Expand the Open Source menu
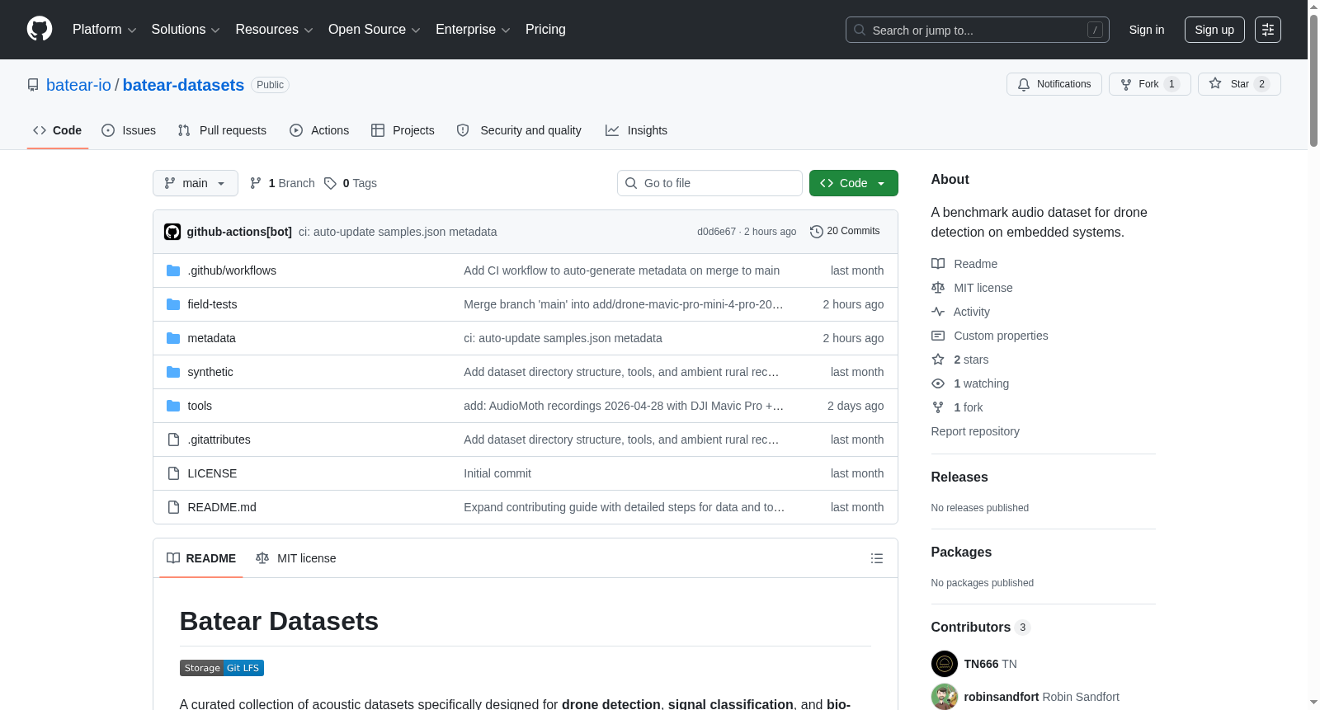The image size is (1320, 710). [375, 30]
